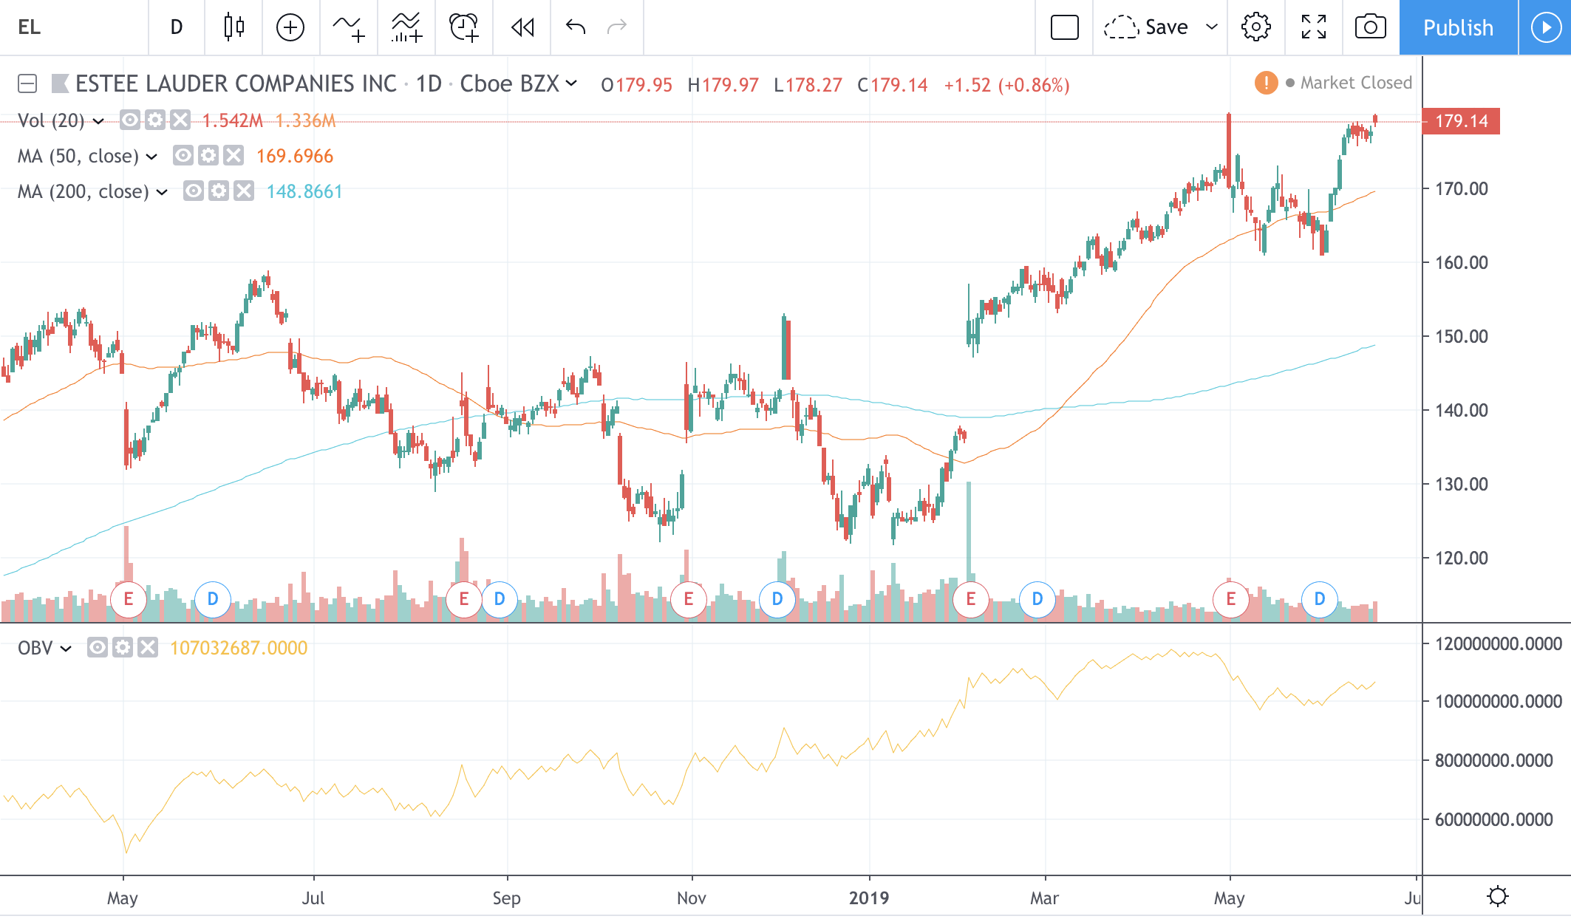This screenshot has height=919, width=1571.
Task: Click the orange market warning icon
Action: pyautogui.click(x=1266, y=83)
